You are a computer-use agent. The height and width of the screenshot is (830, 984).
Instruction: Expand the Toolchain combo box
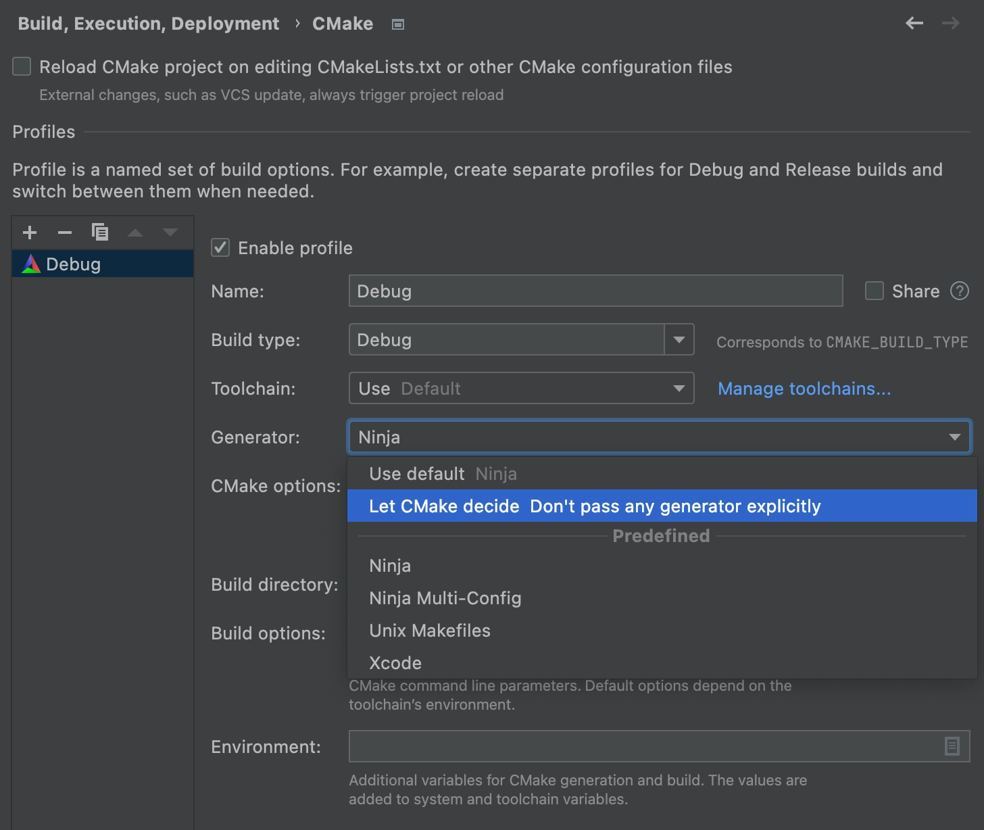click(x=522, y=388)
